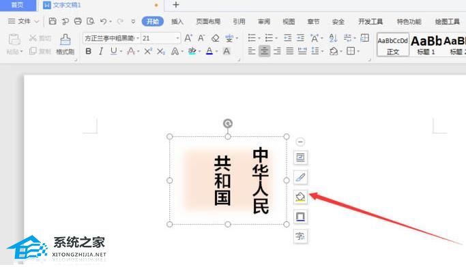Viewport: 466px width, 267px height.
Task: Expand the highlight color dropdown arrow
Action: 199,52
